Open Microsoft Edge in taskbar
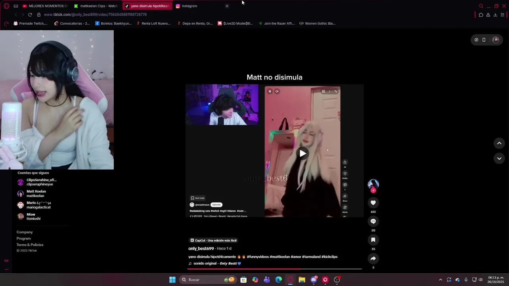Viewport: 509px width, 286px height. [278, 280]
